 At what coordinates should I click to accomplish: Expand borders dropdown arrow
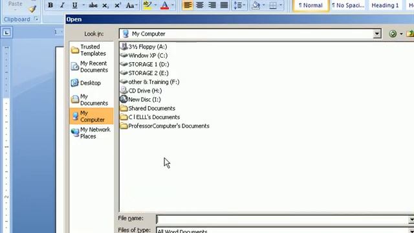pos(280,5)
